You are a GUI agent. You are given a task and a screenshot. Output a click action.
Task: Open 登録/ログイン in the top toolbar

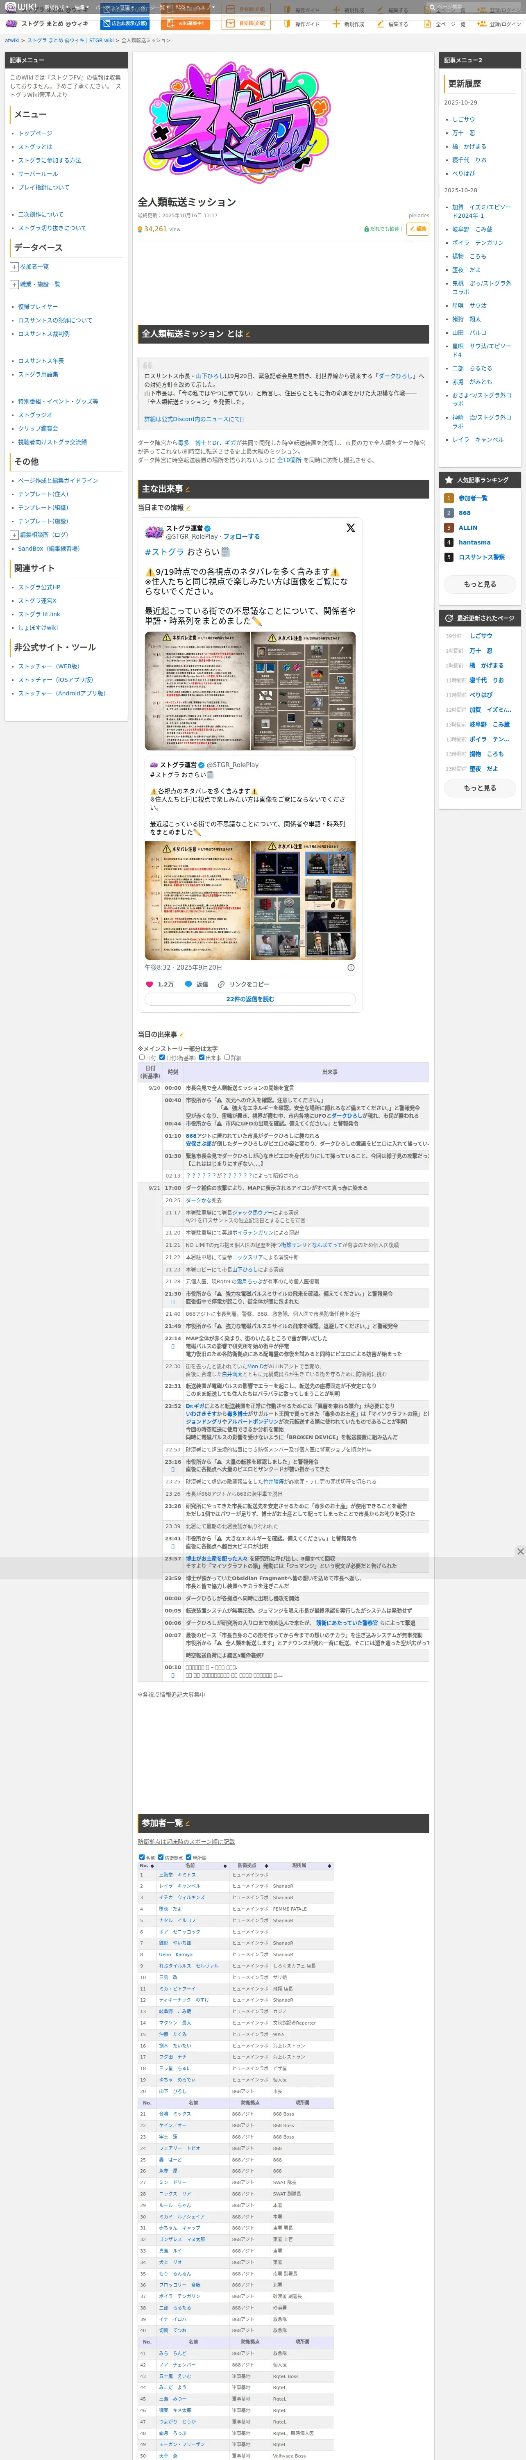point(500,24)
